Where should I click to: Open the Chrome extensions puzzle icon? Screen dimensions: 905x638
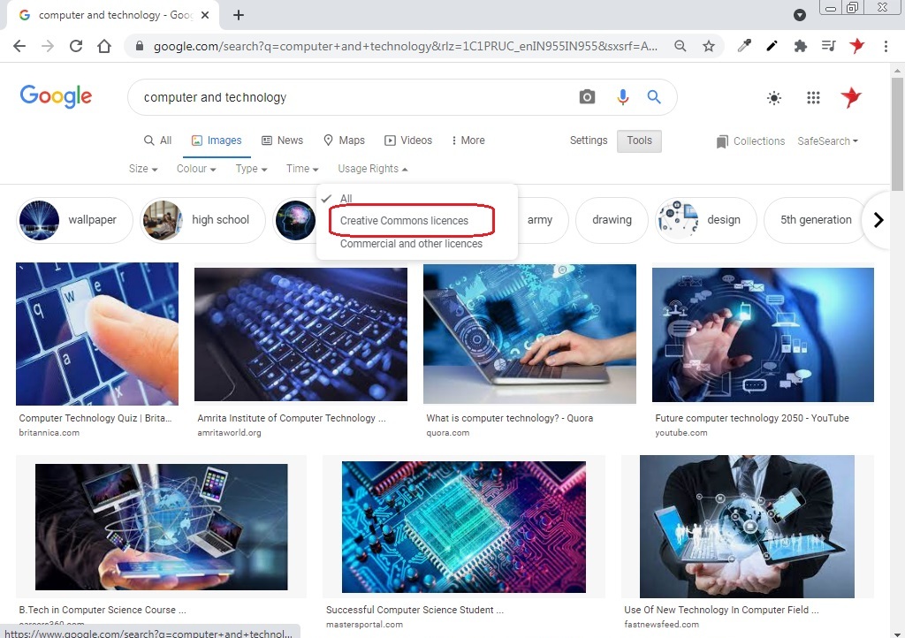[800, 46]
